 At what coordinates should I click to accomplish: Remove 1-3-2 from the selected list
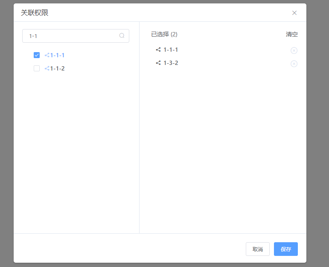294,64
